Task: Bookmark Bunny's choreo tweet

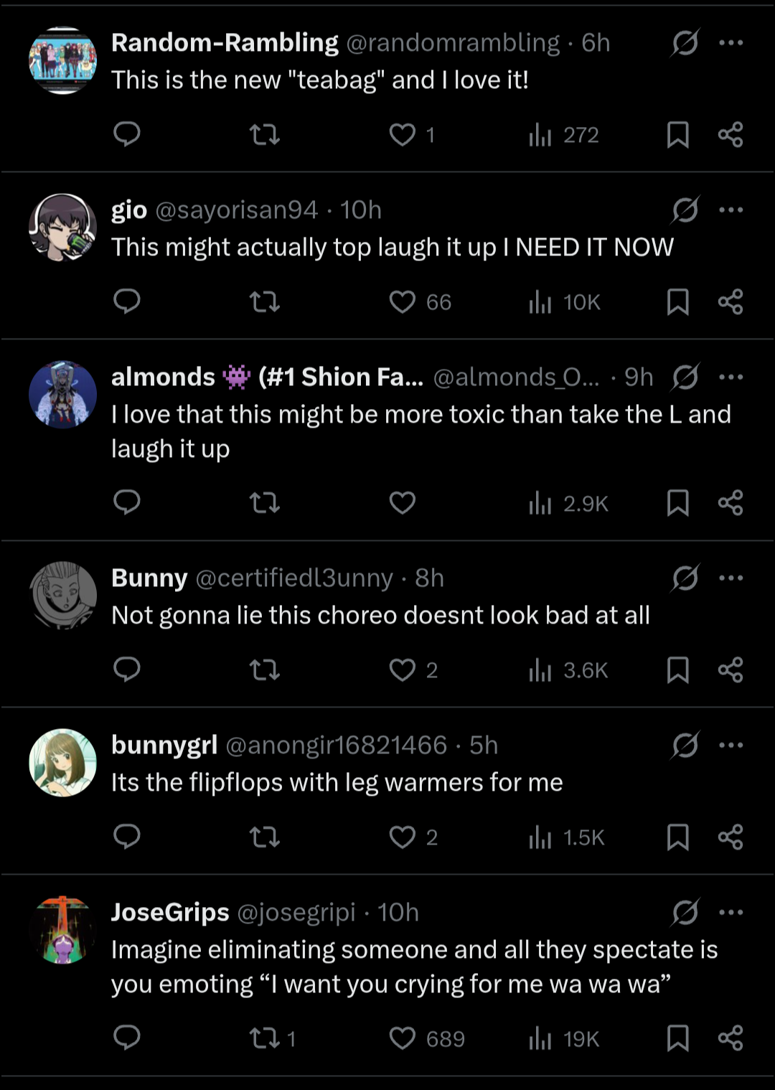Action: [x=677, y=669]
